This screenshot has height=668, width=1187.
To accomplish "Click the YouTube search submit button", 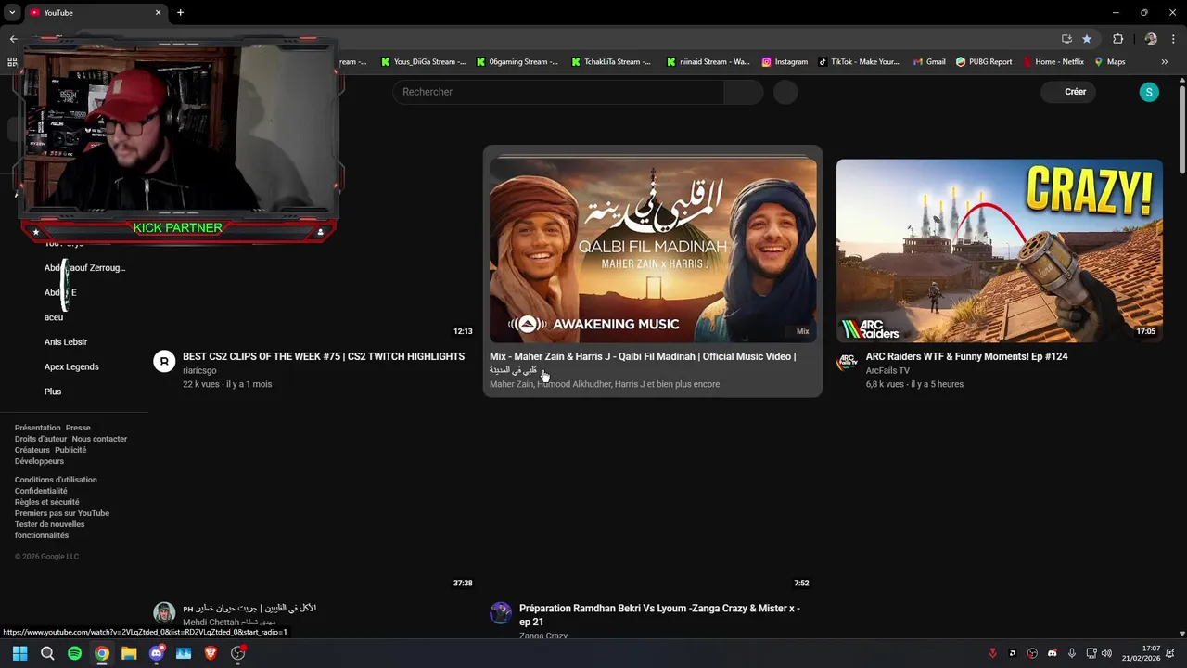I will click(744, 92).
